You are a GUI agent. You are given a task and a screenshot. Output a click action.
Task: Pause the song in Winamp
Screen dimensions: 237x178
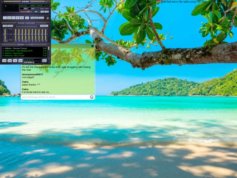pyautogui.click(x=14, y=18)
